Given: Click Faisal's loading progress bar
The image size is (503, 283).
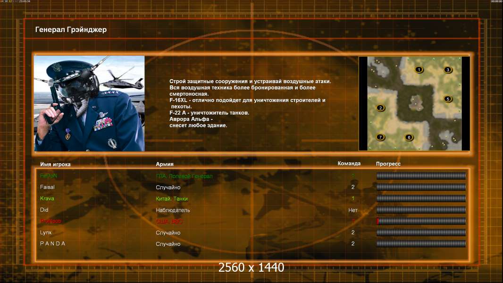Looking at the screenshot, I should coord(421,187).
